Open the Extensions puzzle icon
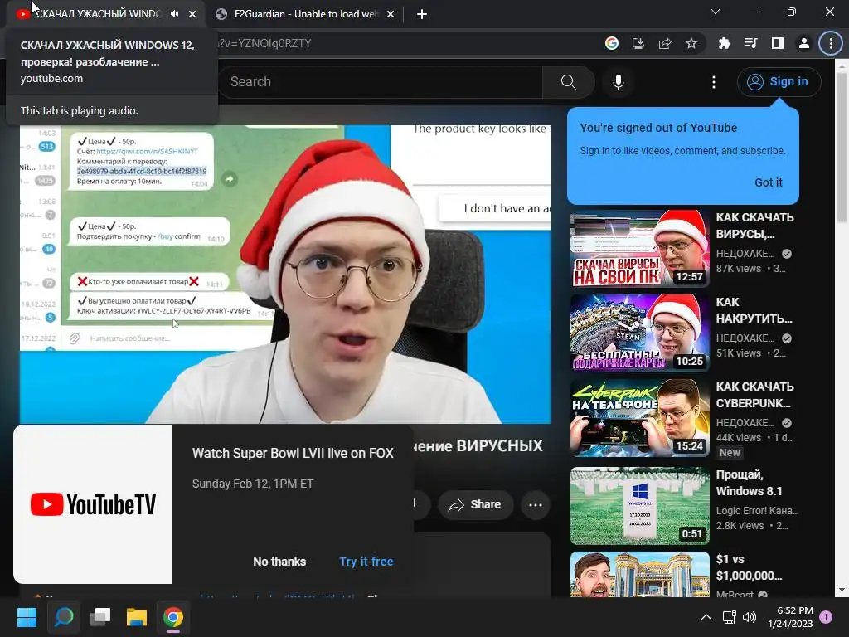The width and height of the screenshot is (849, 637). pyautogui.click(x=725, y=43)
